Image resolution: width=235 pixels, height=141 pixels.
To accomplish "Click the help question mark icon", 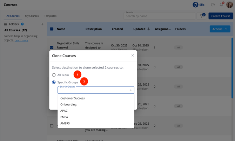I will (x=213, y=5).
